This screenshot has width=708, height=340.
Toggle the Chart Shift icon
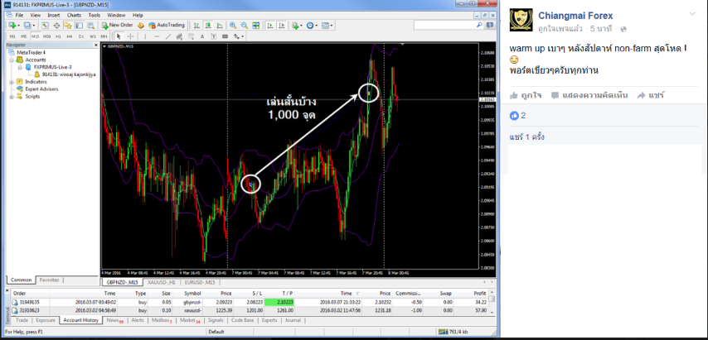pyautogui.click(x=281, y=25)
